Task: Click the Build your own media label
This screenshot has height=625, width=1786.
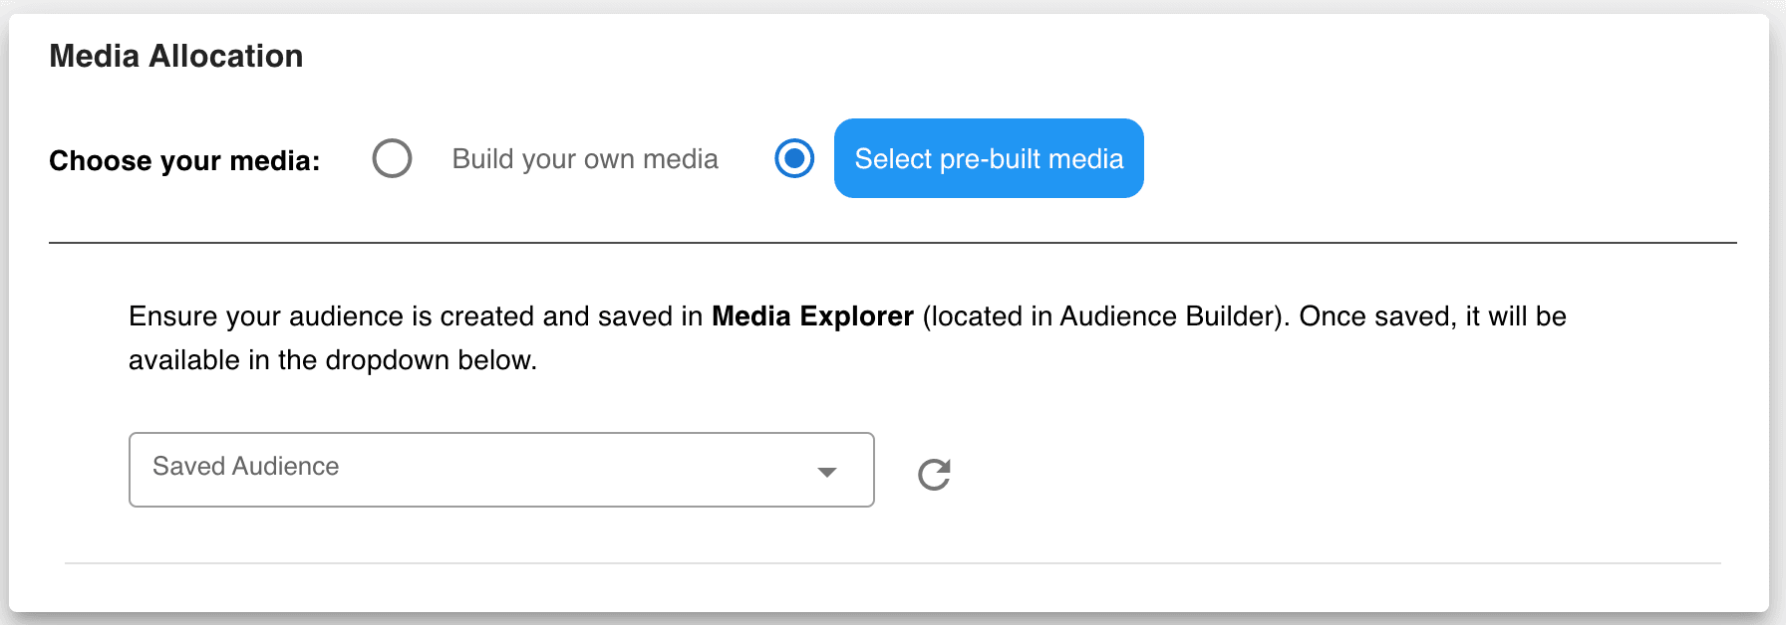Action: (585, 159)
